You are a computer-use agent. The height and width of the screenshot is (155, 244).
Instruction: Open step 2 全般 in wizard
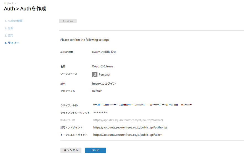(x=9, y=28)
